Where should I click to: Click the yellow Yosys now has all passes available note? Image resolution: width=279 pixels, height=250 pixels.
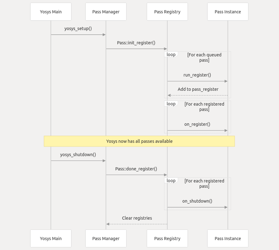coord(139,141)
